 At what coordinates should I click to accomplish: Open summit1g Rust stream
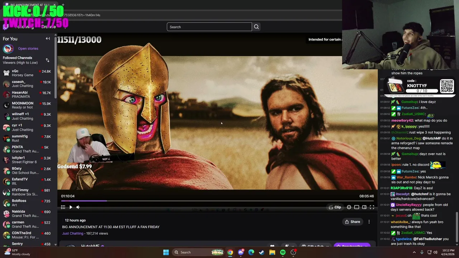(x=27, y=138)
